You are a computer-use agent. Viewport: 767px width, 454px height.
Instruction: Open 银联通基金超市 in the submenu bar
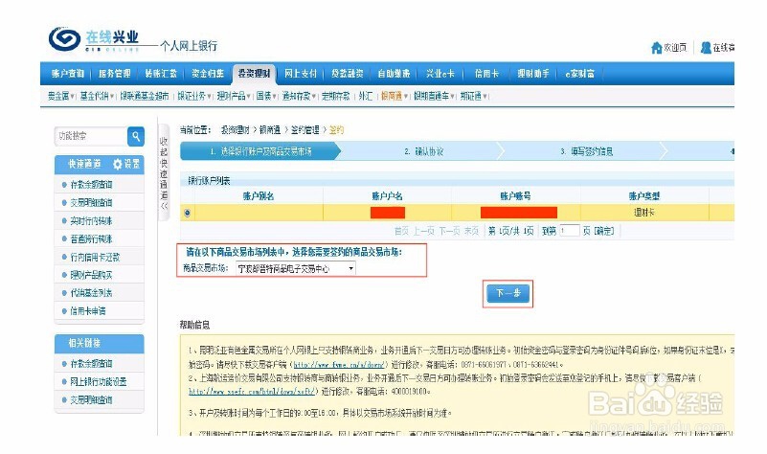145,96
